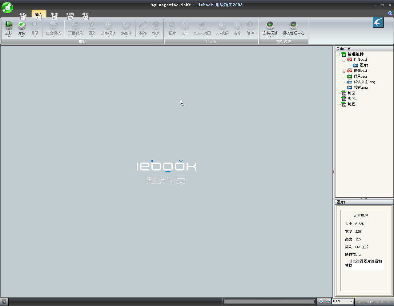Image resolution: width=394 pixels, height=306 pixels.
Task: Select 背景.jpg in the tree
Action: pyautogui.click(x=360, y=76)
